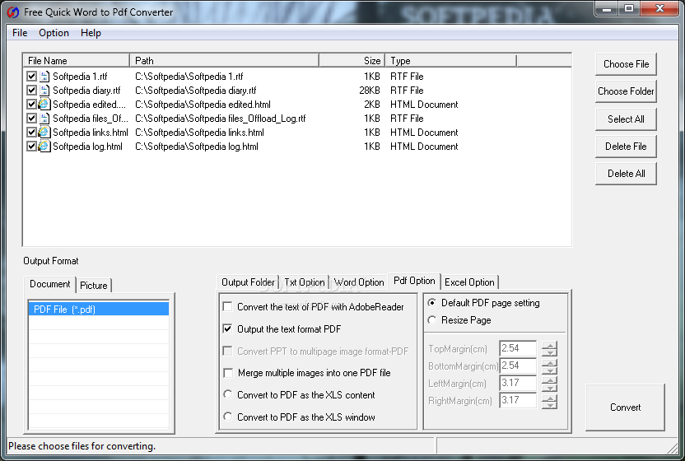Viewport: 685px width, 461px height.
Task: Open the Help menu
Action: click(91, 33)
